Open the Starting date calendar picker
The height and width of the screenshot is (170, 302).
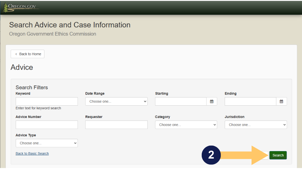(x=212, y=101)
